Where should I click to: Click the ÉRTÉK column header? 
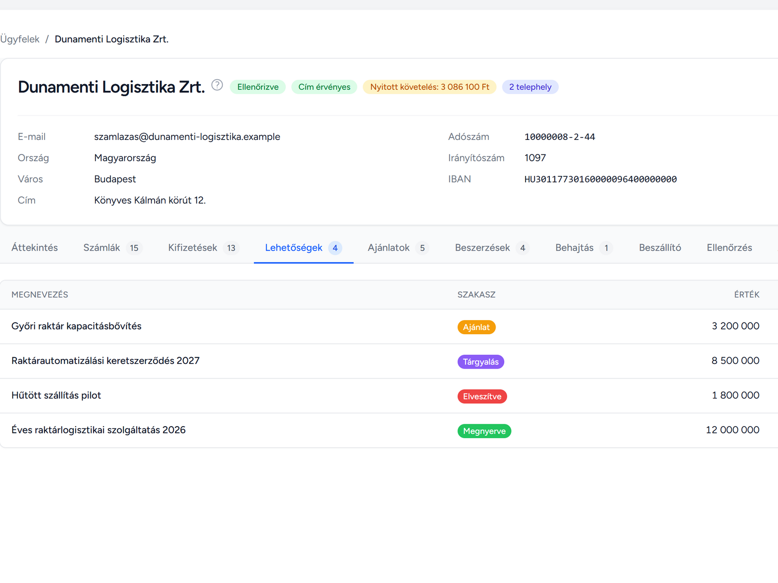(747, 295)
